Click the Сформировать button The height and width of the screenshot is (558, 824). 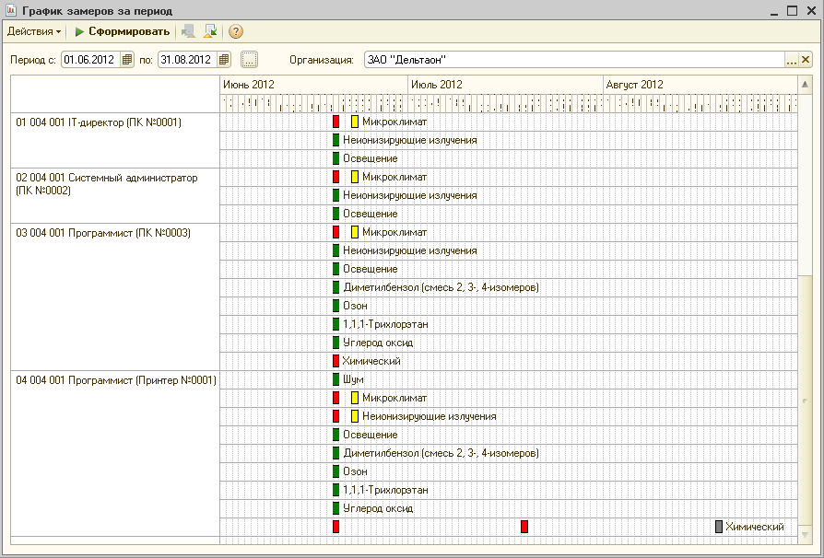coord(122,31)
